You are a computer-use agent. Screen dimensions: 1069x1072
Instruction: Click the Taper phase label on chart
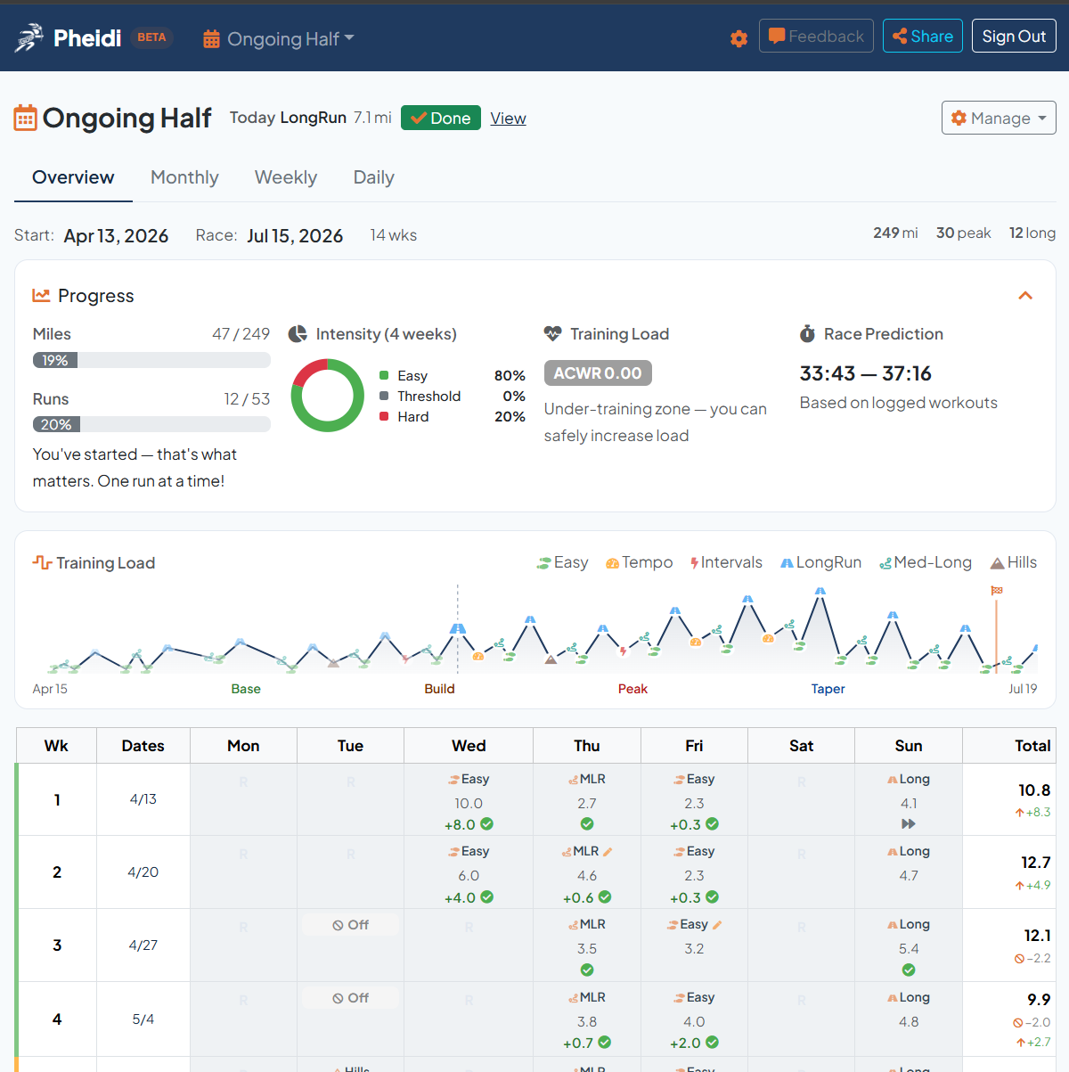coord(828,689)
